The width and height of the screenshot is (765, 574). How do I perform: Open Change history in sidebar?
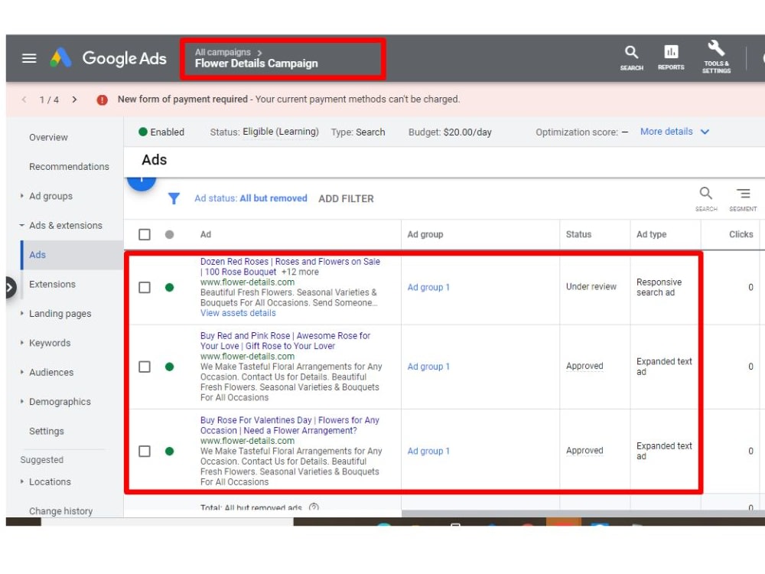point(60,510)
